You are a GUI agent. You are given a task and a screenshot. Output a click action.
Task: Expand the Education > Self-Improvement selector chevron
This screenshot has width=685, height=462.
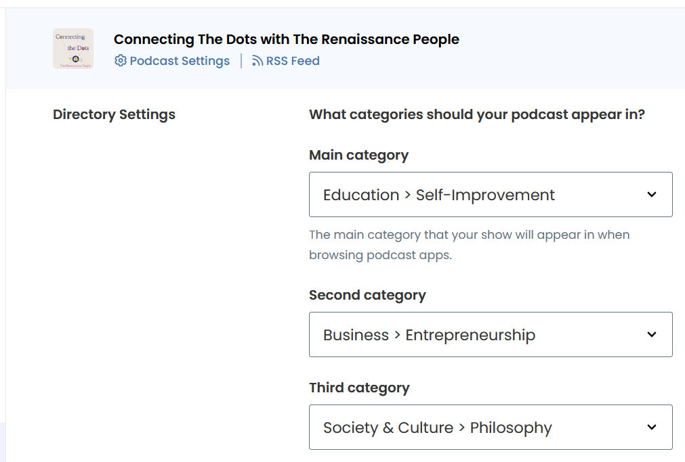[650, 194]
